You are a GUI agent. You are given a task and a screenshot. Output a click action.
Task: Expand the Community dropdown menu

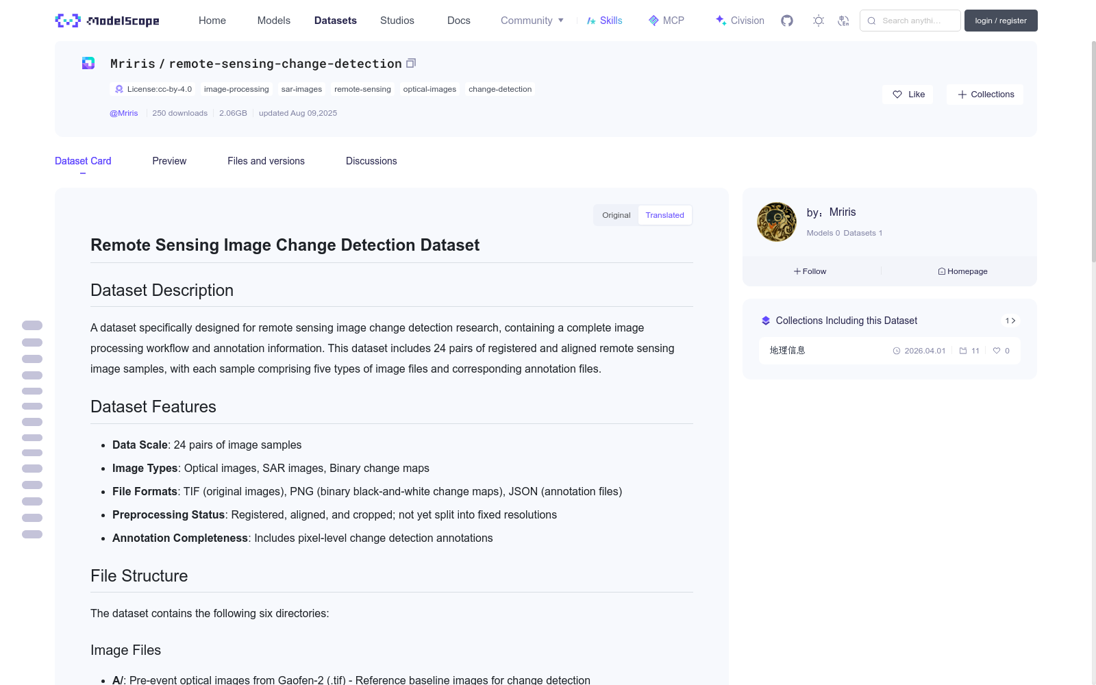pyautogui.click(x=532, y=21)
